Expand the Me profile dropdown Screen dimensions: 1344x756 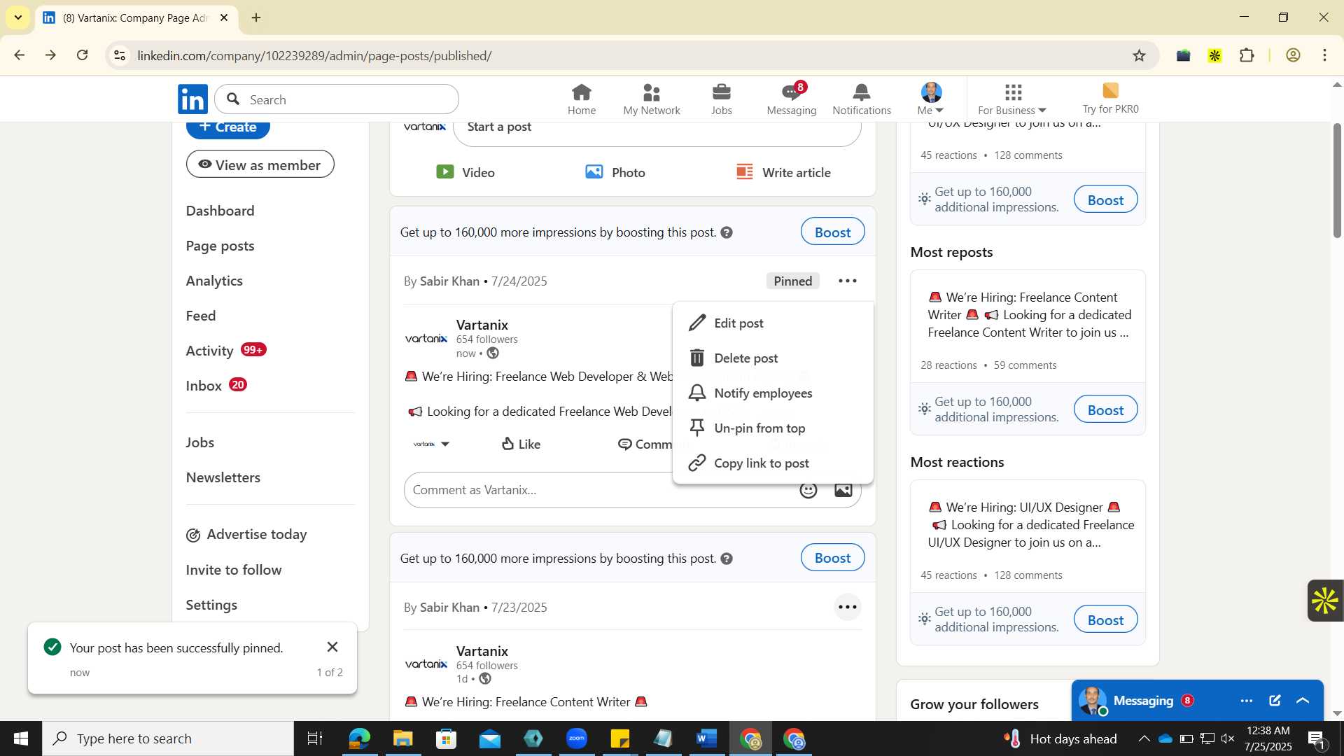point(931,99)
